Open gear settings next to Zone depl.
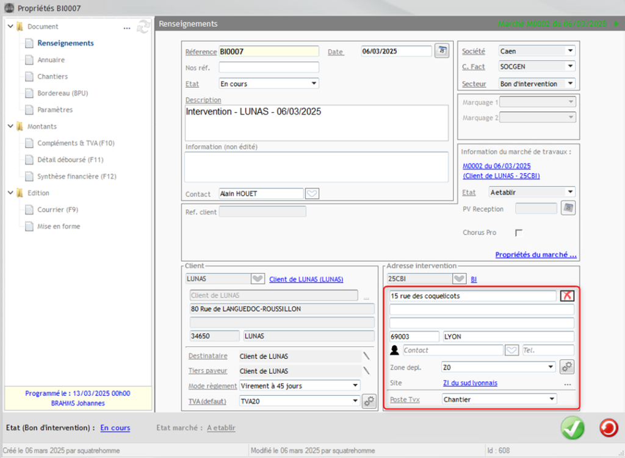 [x=567, y=367]
